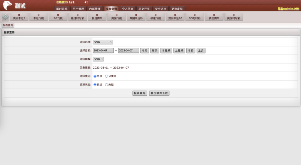The image size is (301, 165).
Task: Select the 分类账 radio button
Action: click(107, 76)
